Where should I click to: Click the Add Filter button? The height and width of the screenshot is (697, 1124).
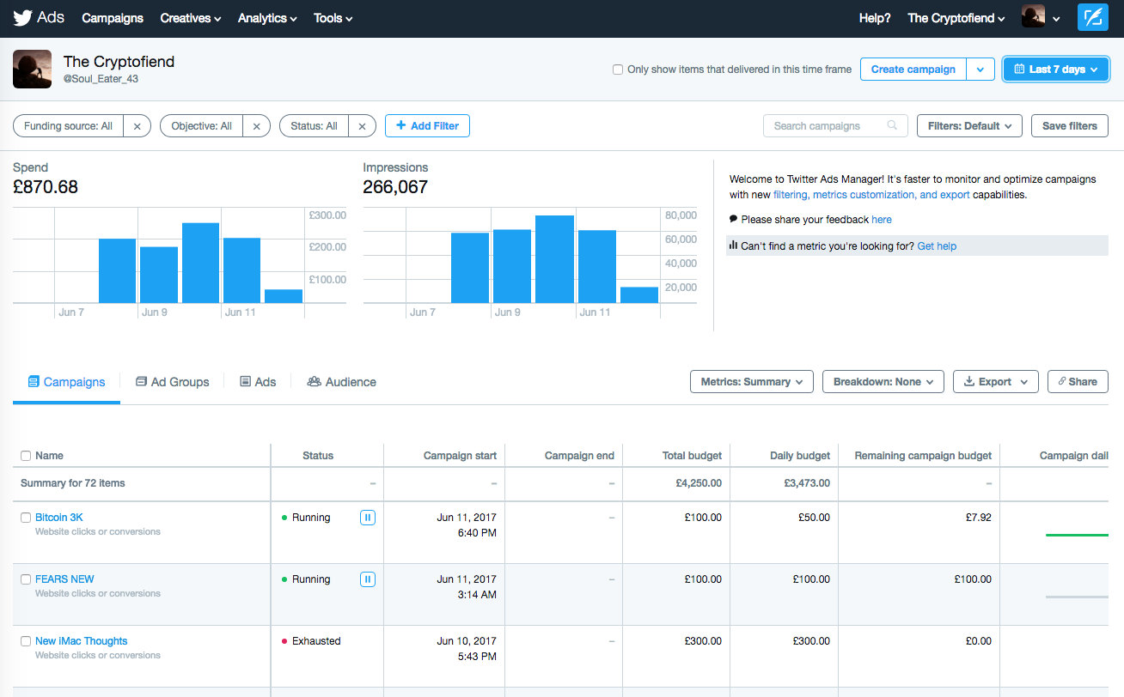[427, 126]
